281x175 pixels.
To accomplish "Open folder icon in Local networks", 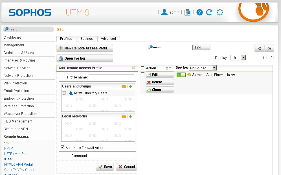I will pyautogui.click(x=124, y=116).
